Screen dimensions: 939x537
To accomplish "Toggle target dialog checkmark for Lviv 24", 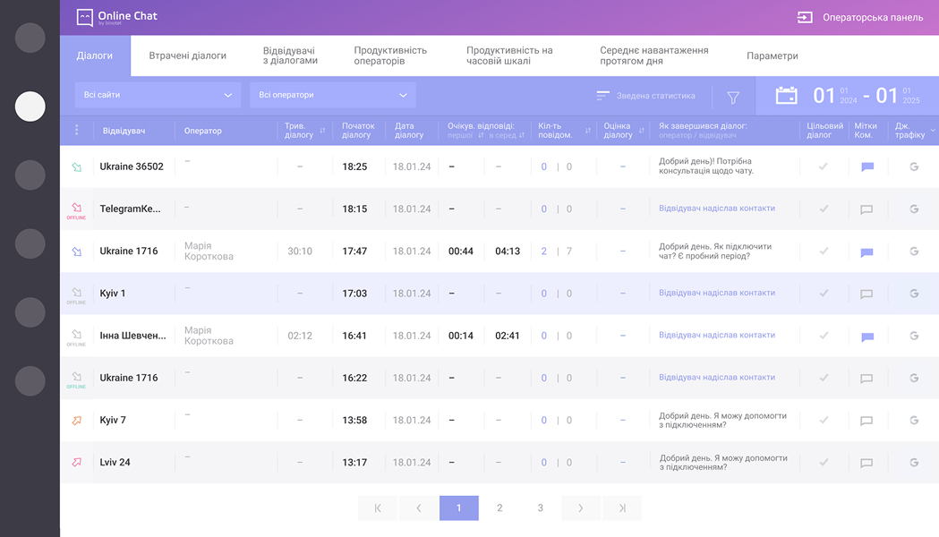I will click(x=824, y=463).
